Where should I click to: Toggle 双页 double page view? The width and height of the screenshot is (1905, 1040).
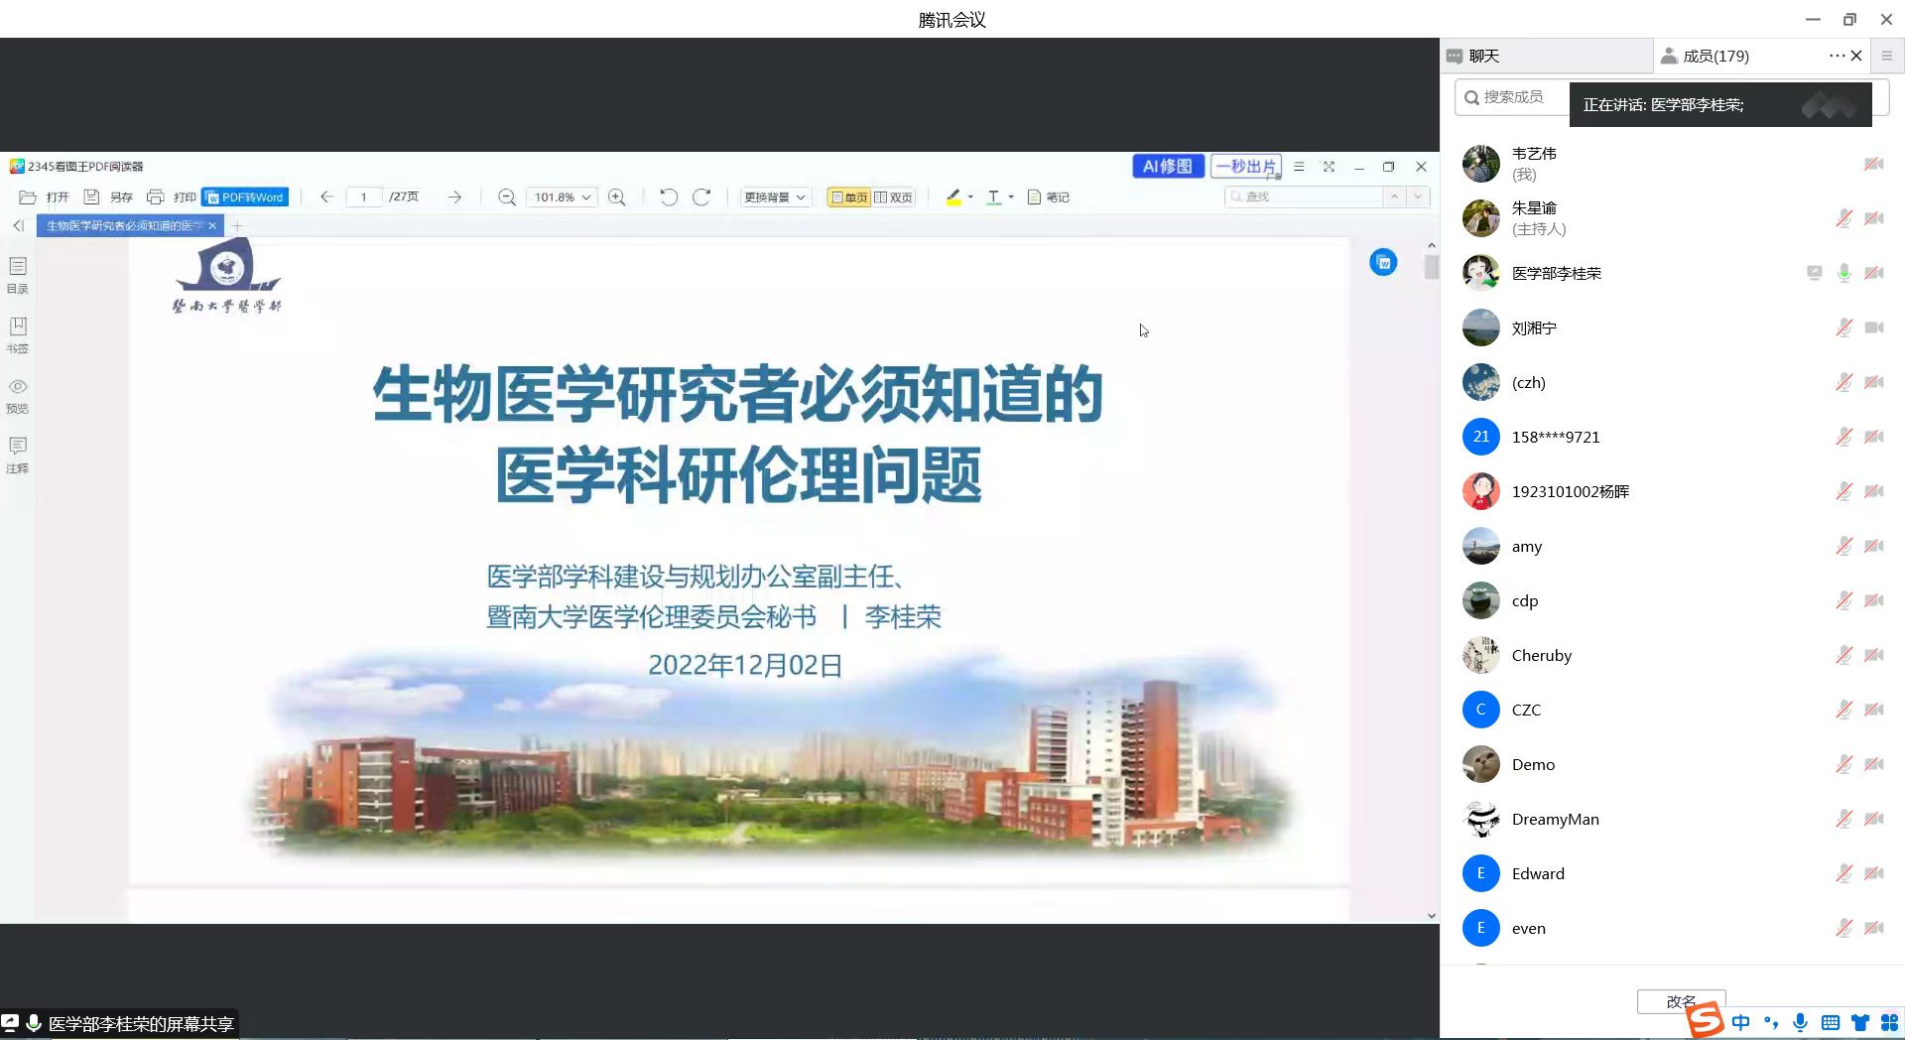pyautogui.click(x=893, y=197)
